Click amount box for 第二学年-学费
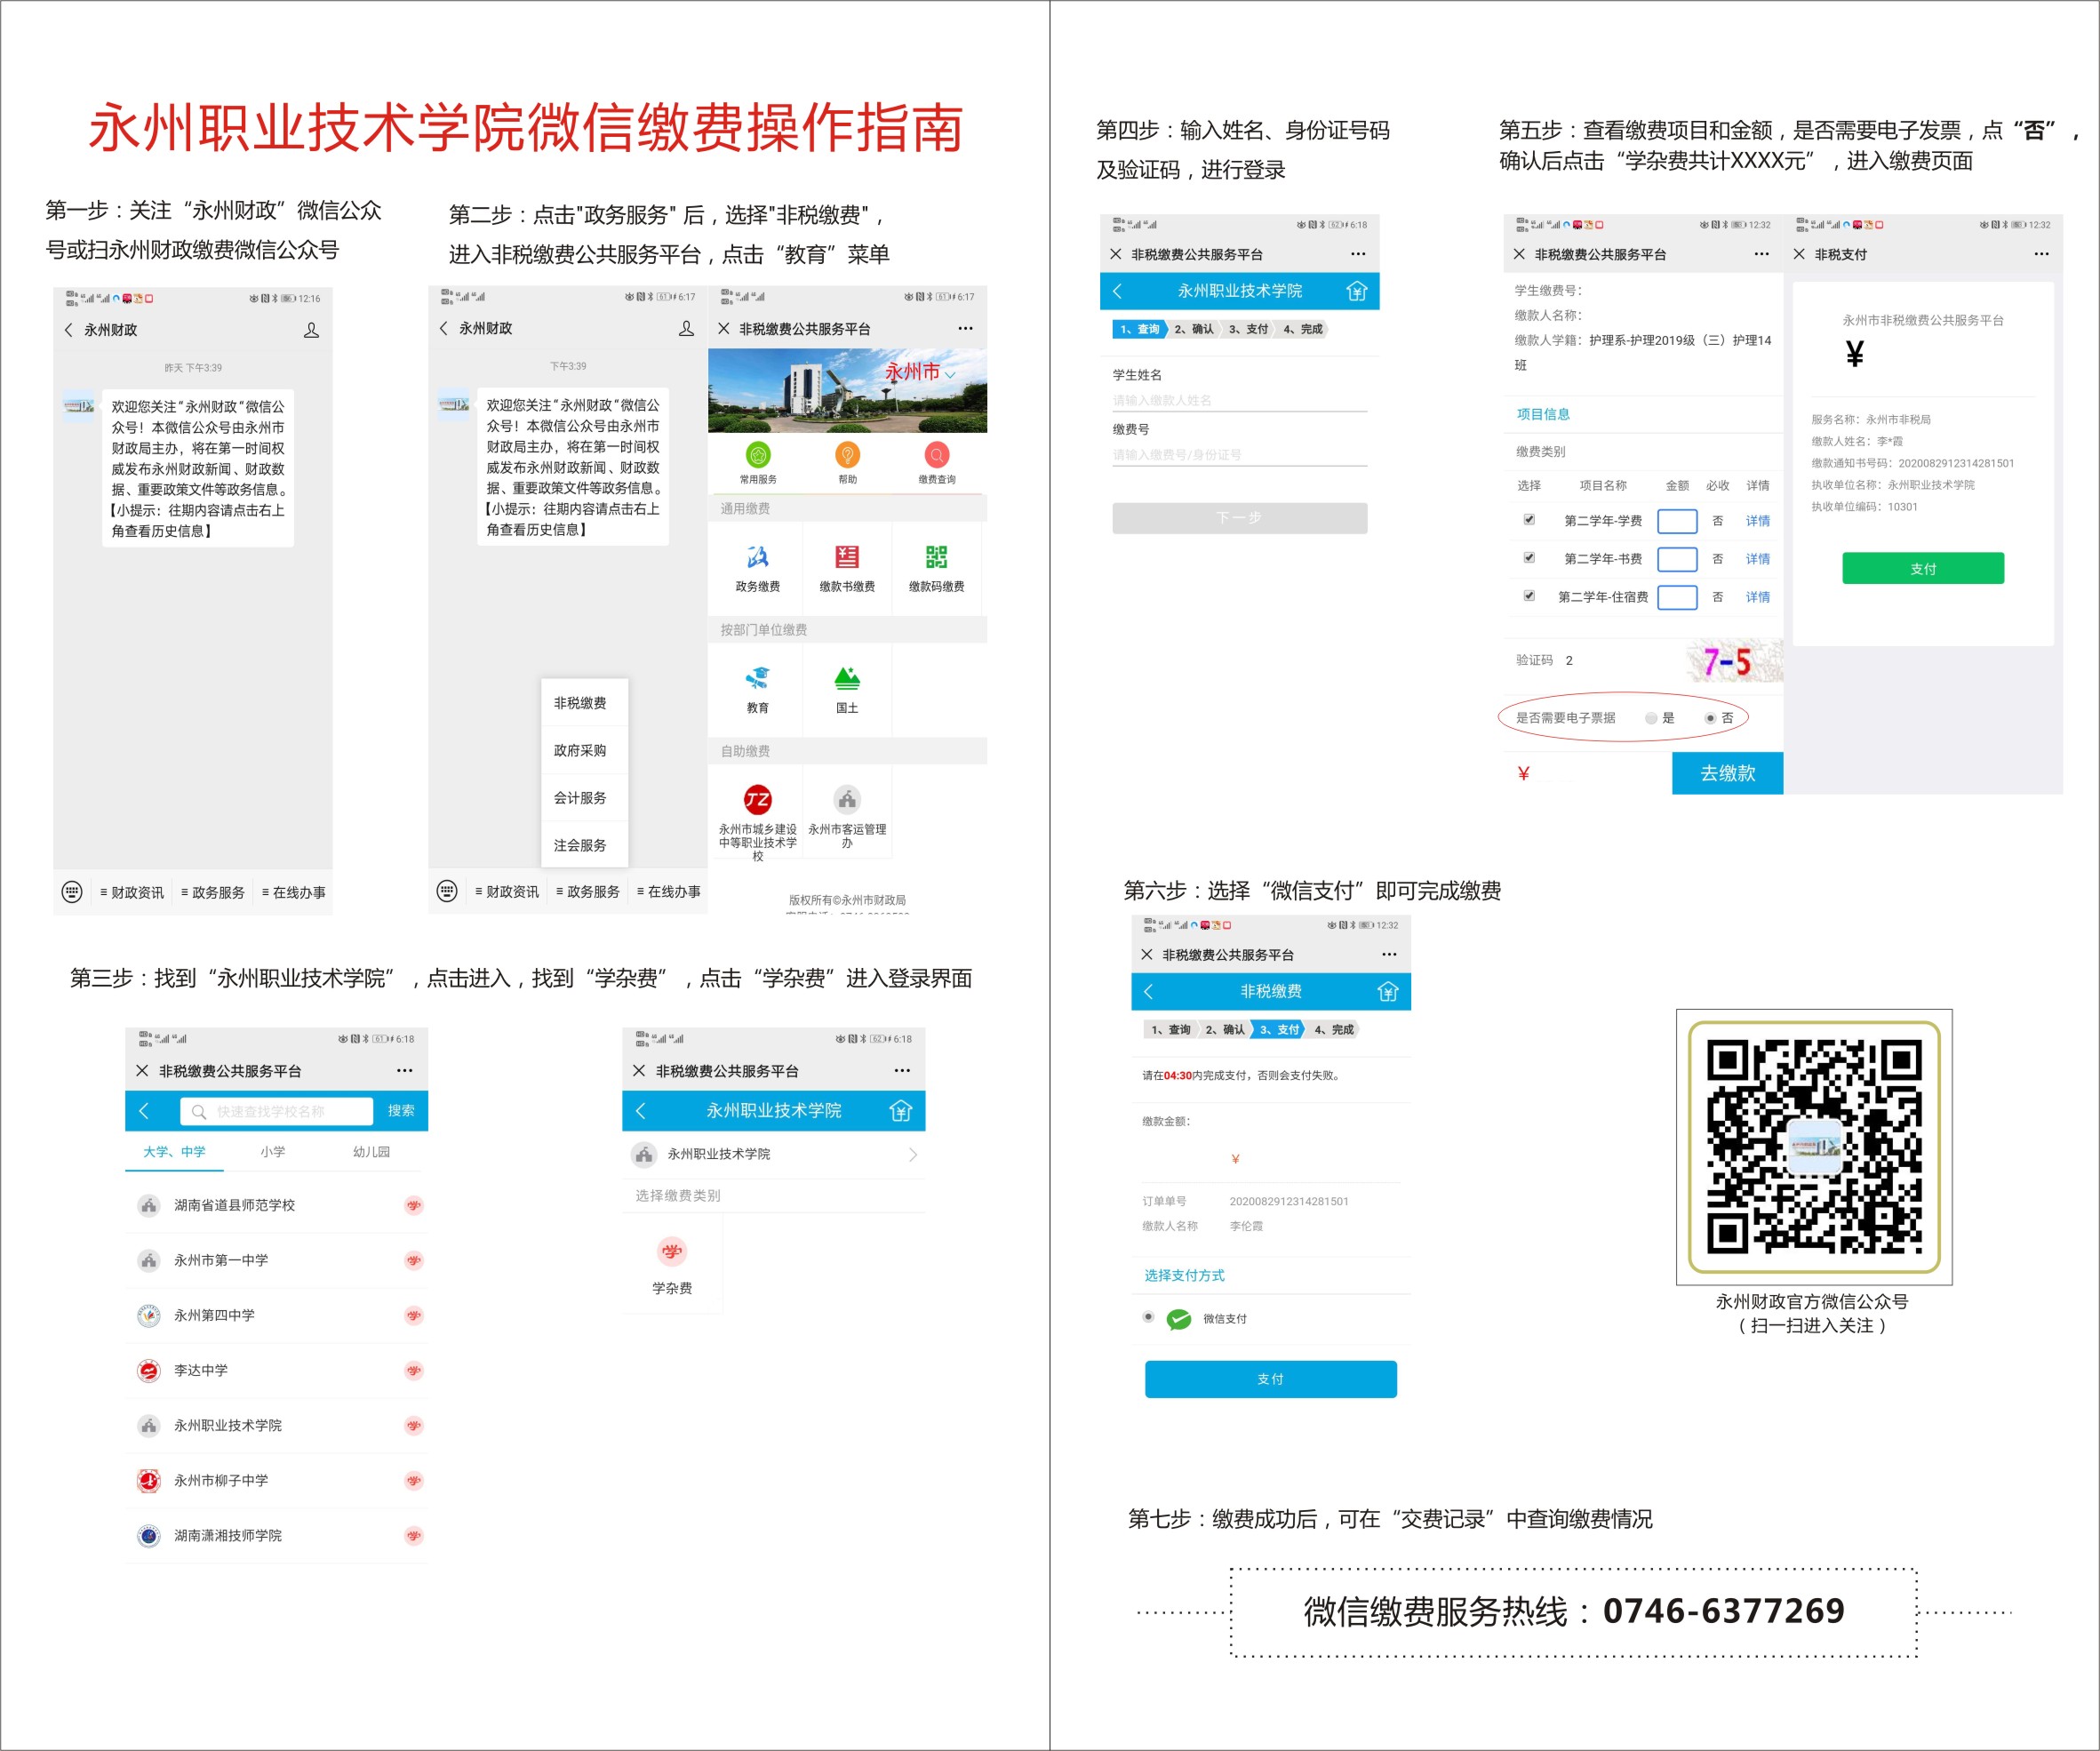 coord(1677,521)
